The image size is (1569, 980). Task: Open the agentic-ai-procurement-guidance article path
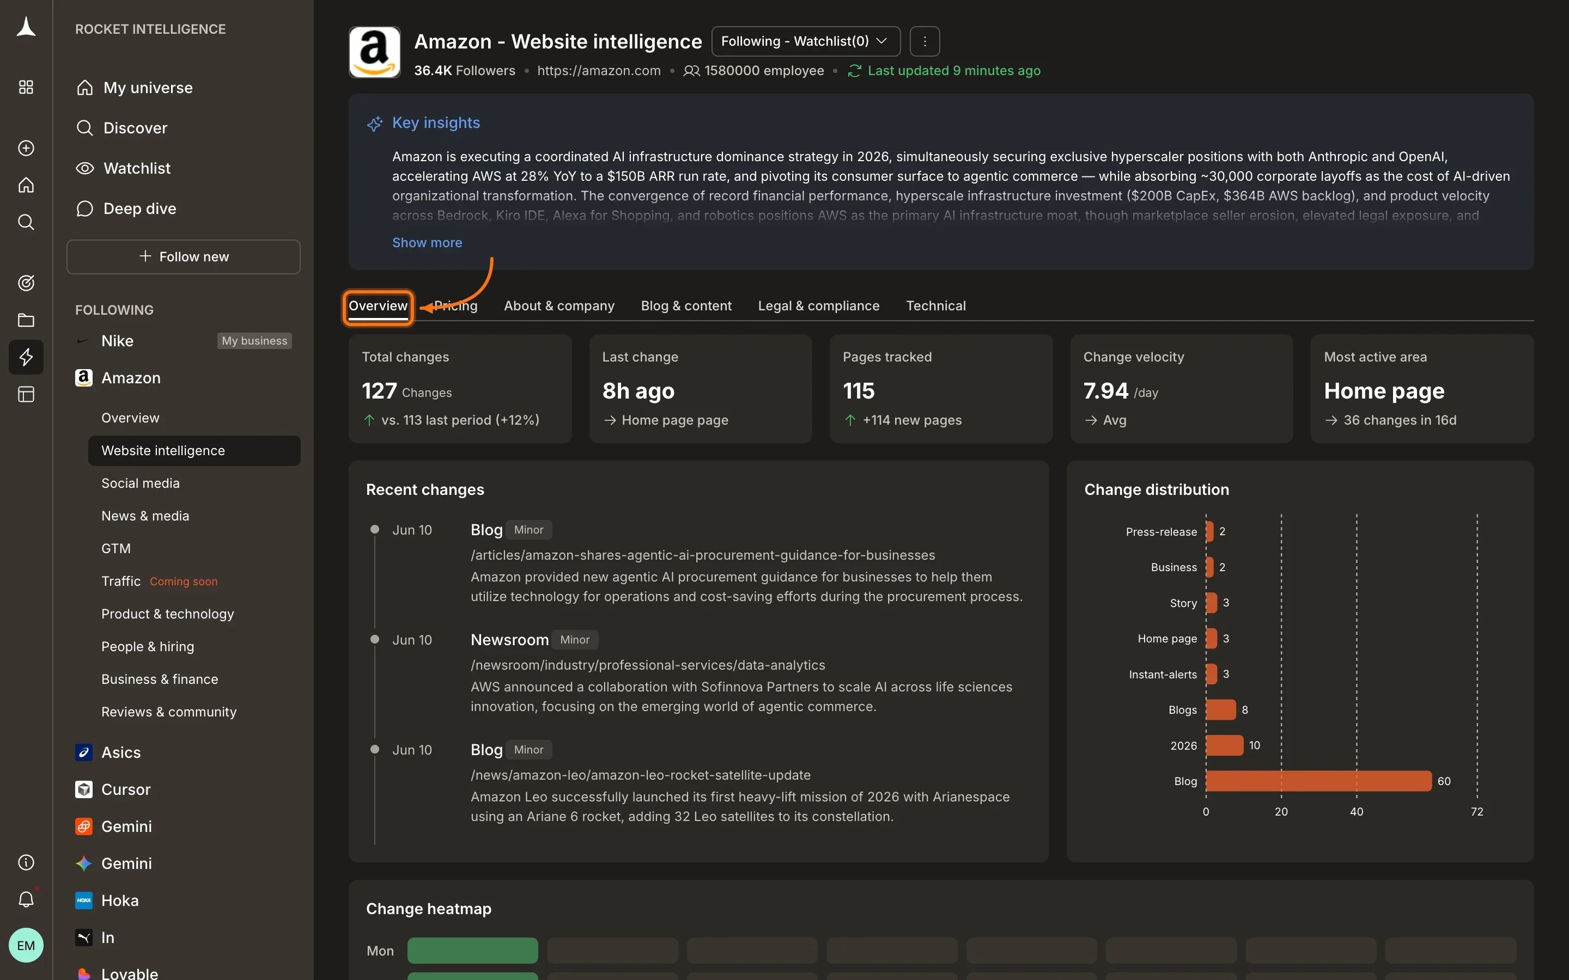tap(703, 555)
